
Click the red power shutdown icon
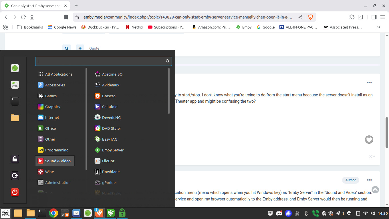coord(15,192)
